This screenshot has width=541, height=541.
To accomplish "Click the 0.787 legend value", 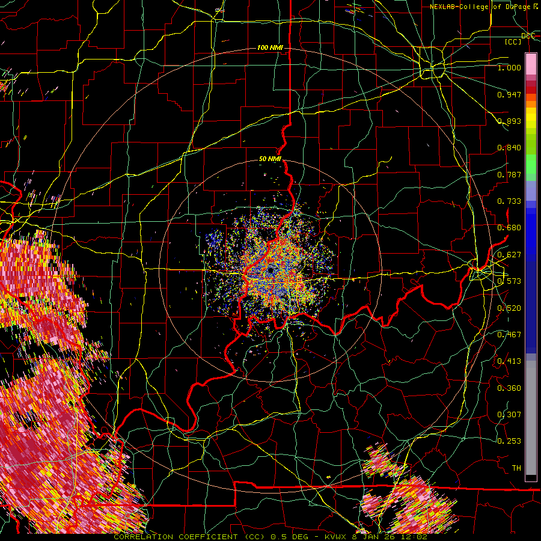I will 509,174.
